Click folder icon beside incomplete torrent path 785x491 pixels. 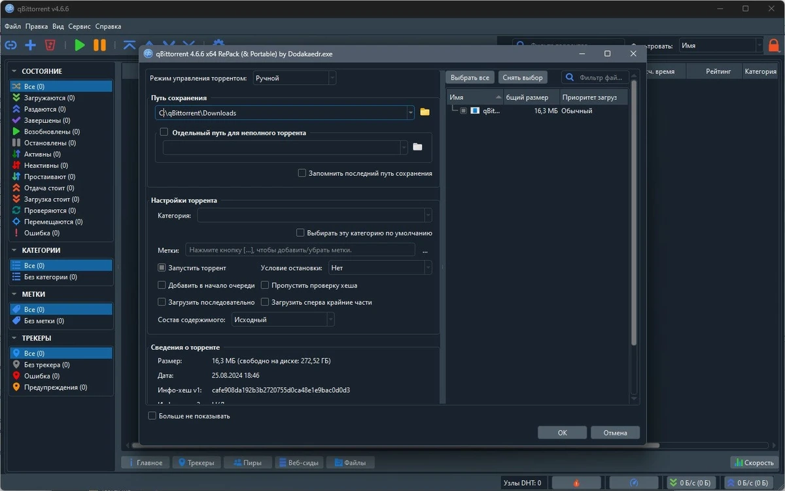418,147
